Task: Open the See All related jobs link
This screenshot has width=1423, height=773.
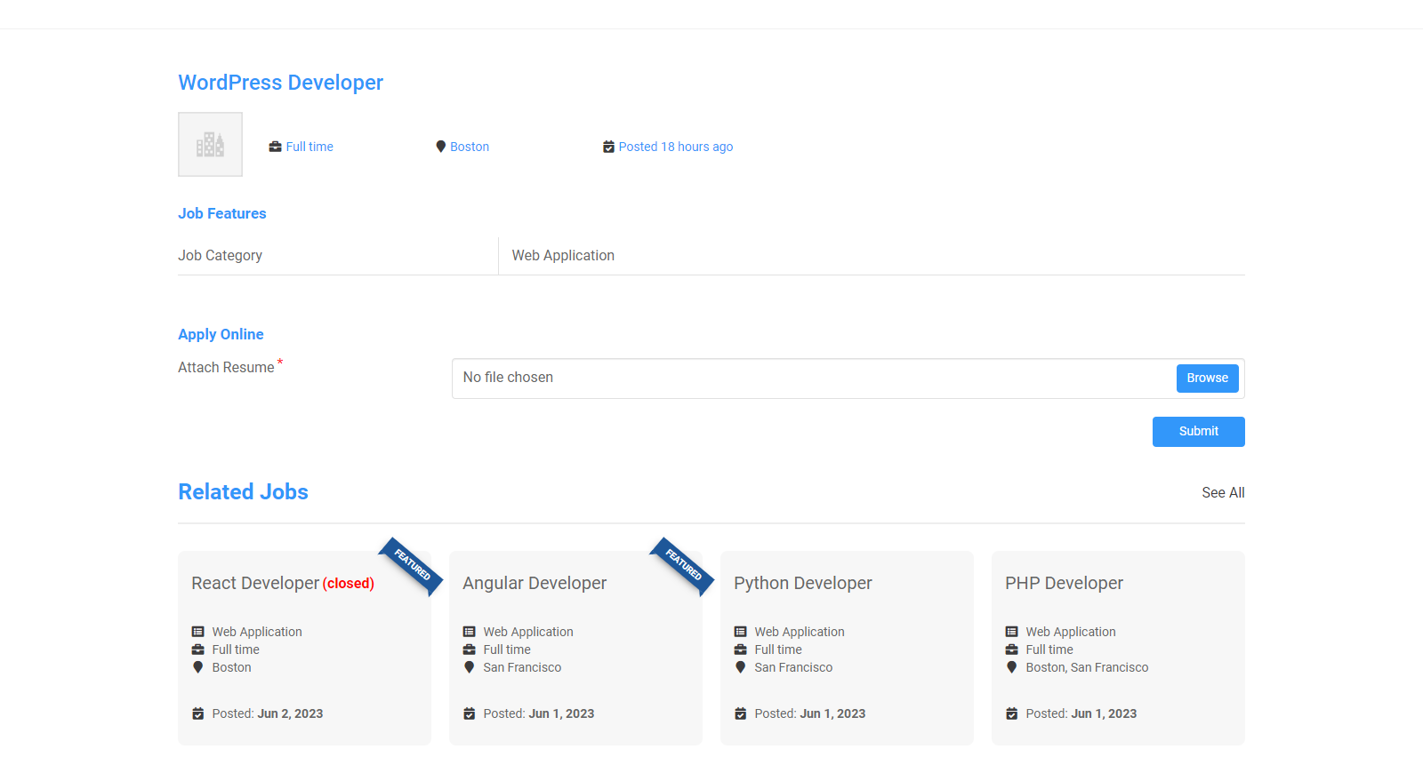Action: click(1223, 492)
